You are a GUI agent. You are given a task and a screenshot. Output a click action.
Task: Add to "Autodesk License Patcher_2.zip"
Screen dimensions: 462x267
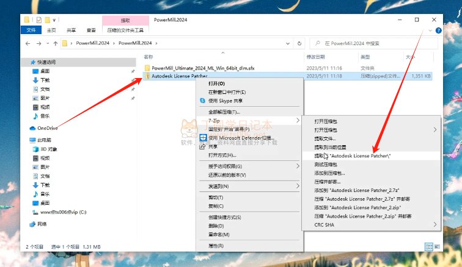tap(358, 208)
